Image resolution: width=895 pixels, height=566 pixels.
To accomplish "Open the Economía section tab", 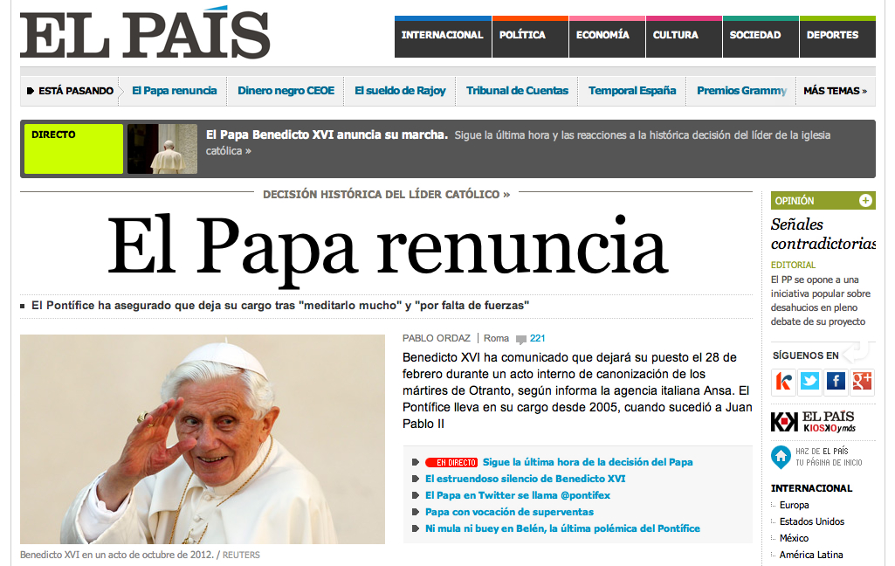I will 607,38.
